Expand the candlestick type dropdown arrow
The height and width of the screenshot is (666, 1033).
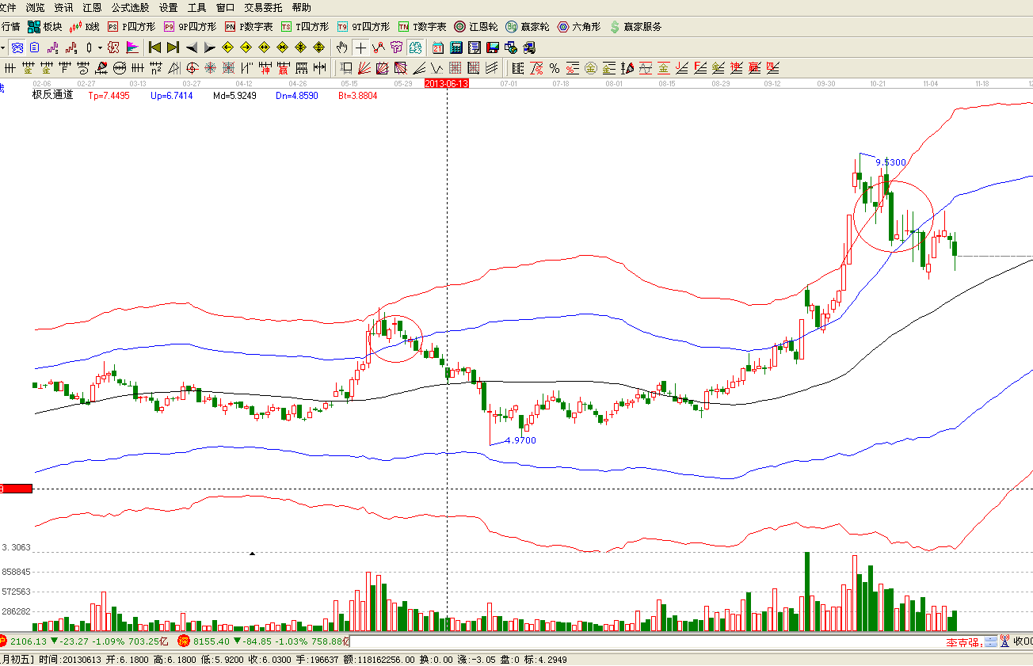point(100,48)
